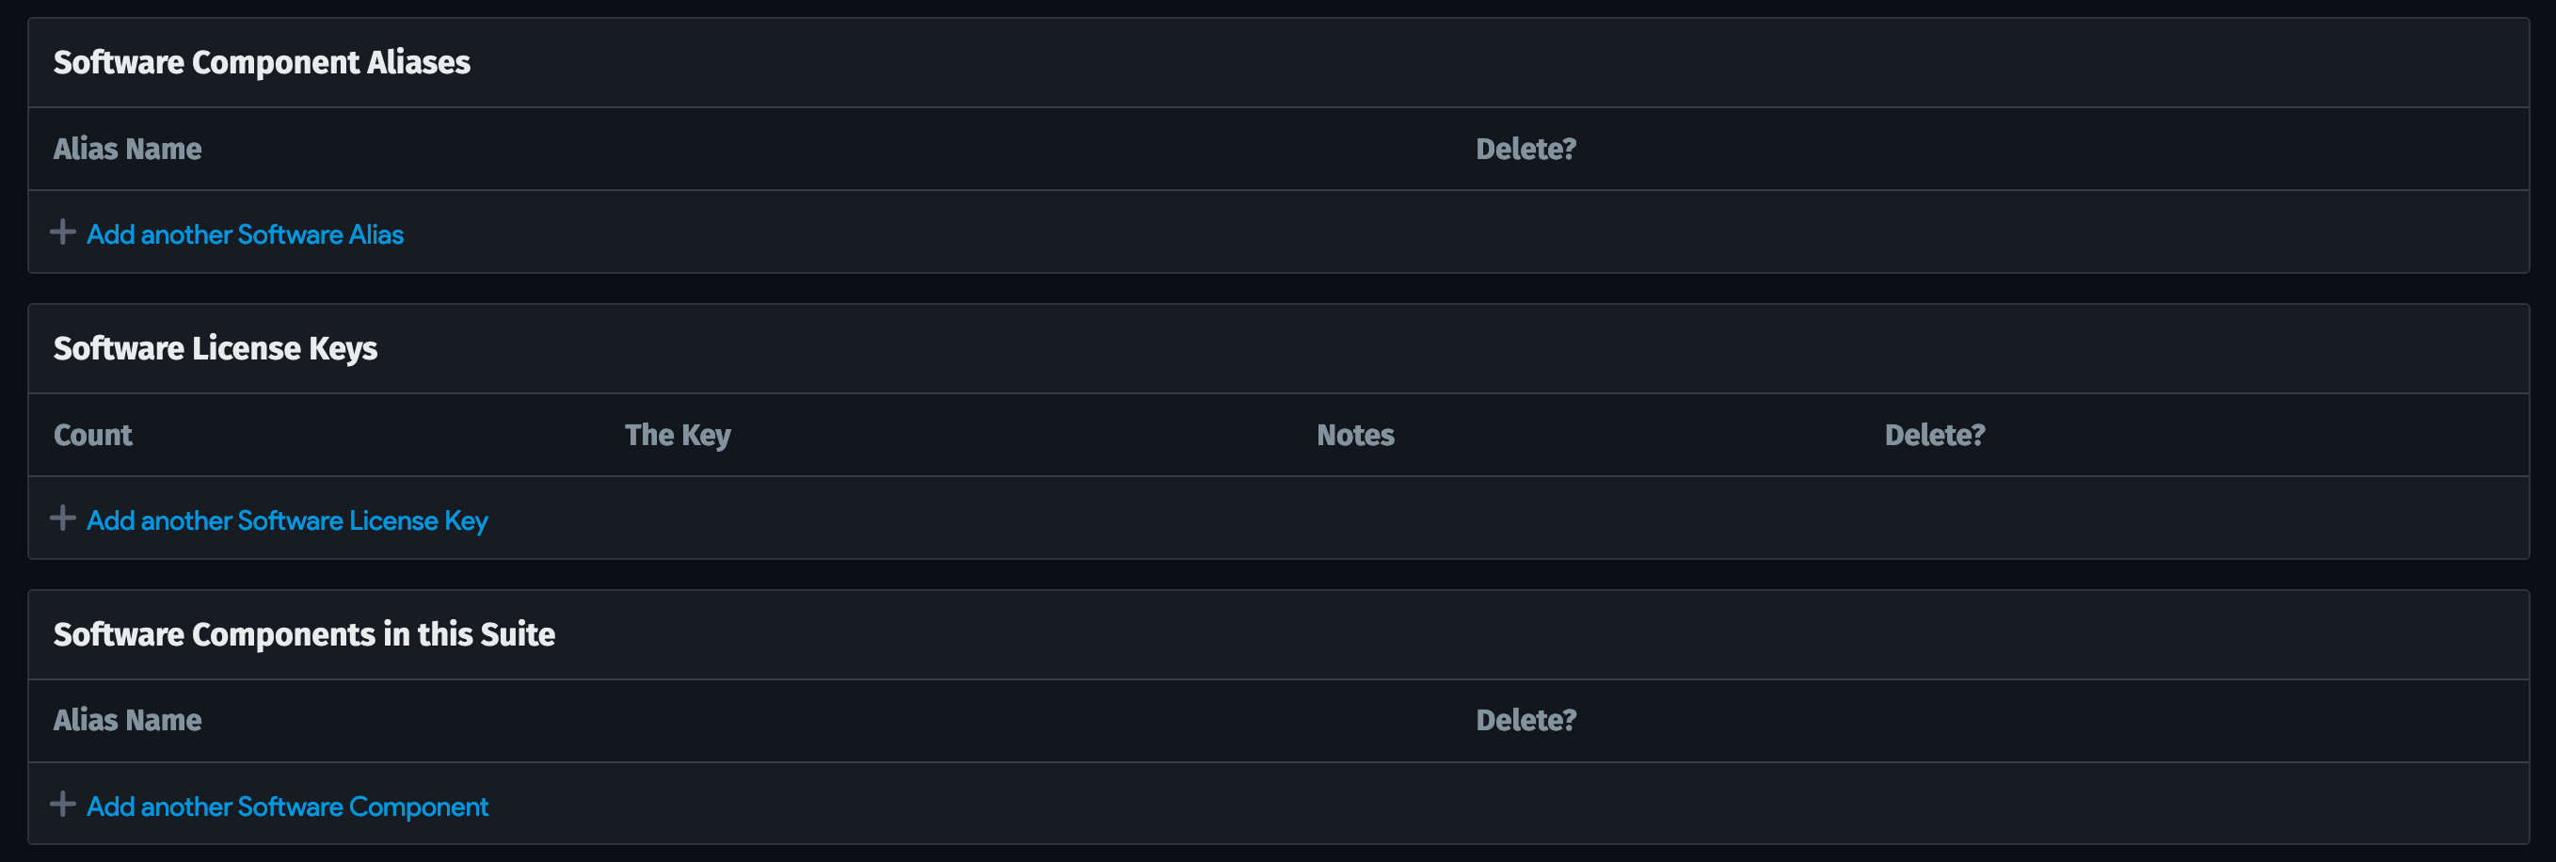2556x862 pixels.
Task: Click the plus icon beside Add another Software Alias
Action: click(62, 232)
